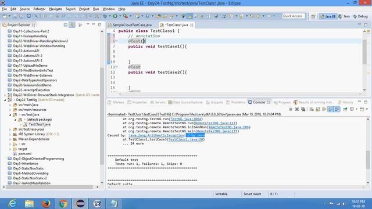
Task: Open the Refactor menu
Action: point(40,9)
